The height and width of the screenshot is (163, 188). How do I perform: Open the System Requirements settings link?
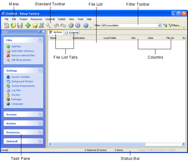[x=23, y=86]
